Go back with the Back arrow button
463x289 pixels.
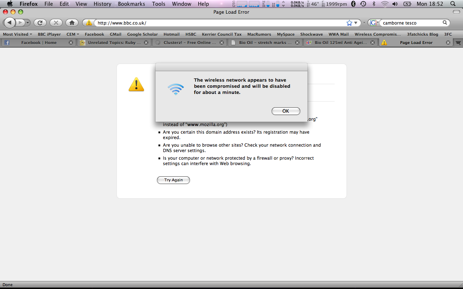pyautogui.click(x=10, y=23)
